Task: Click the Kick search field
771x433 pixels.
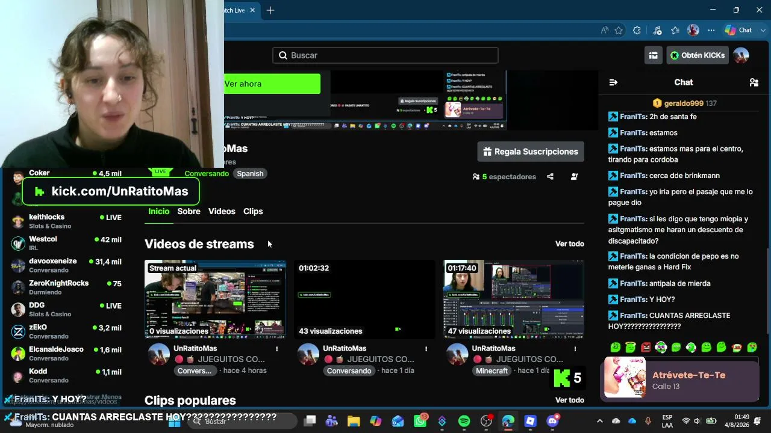Action: pyautogui.click(x=385, y=55)
